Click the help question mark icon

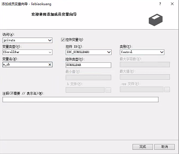[160, 4]
